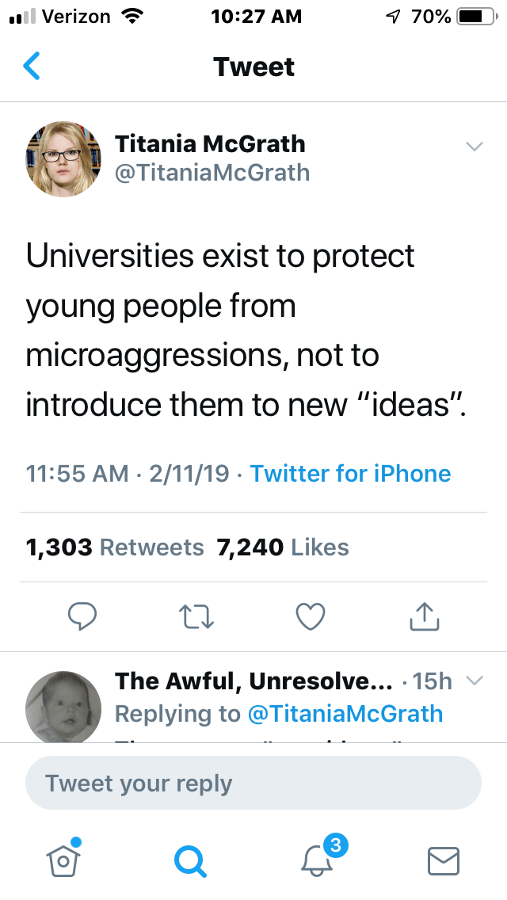
Task: Tap the back arrow icon
Action: click(32, 67)
